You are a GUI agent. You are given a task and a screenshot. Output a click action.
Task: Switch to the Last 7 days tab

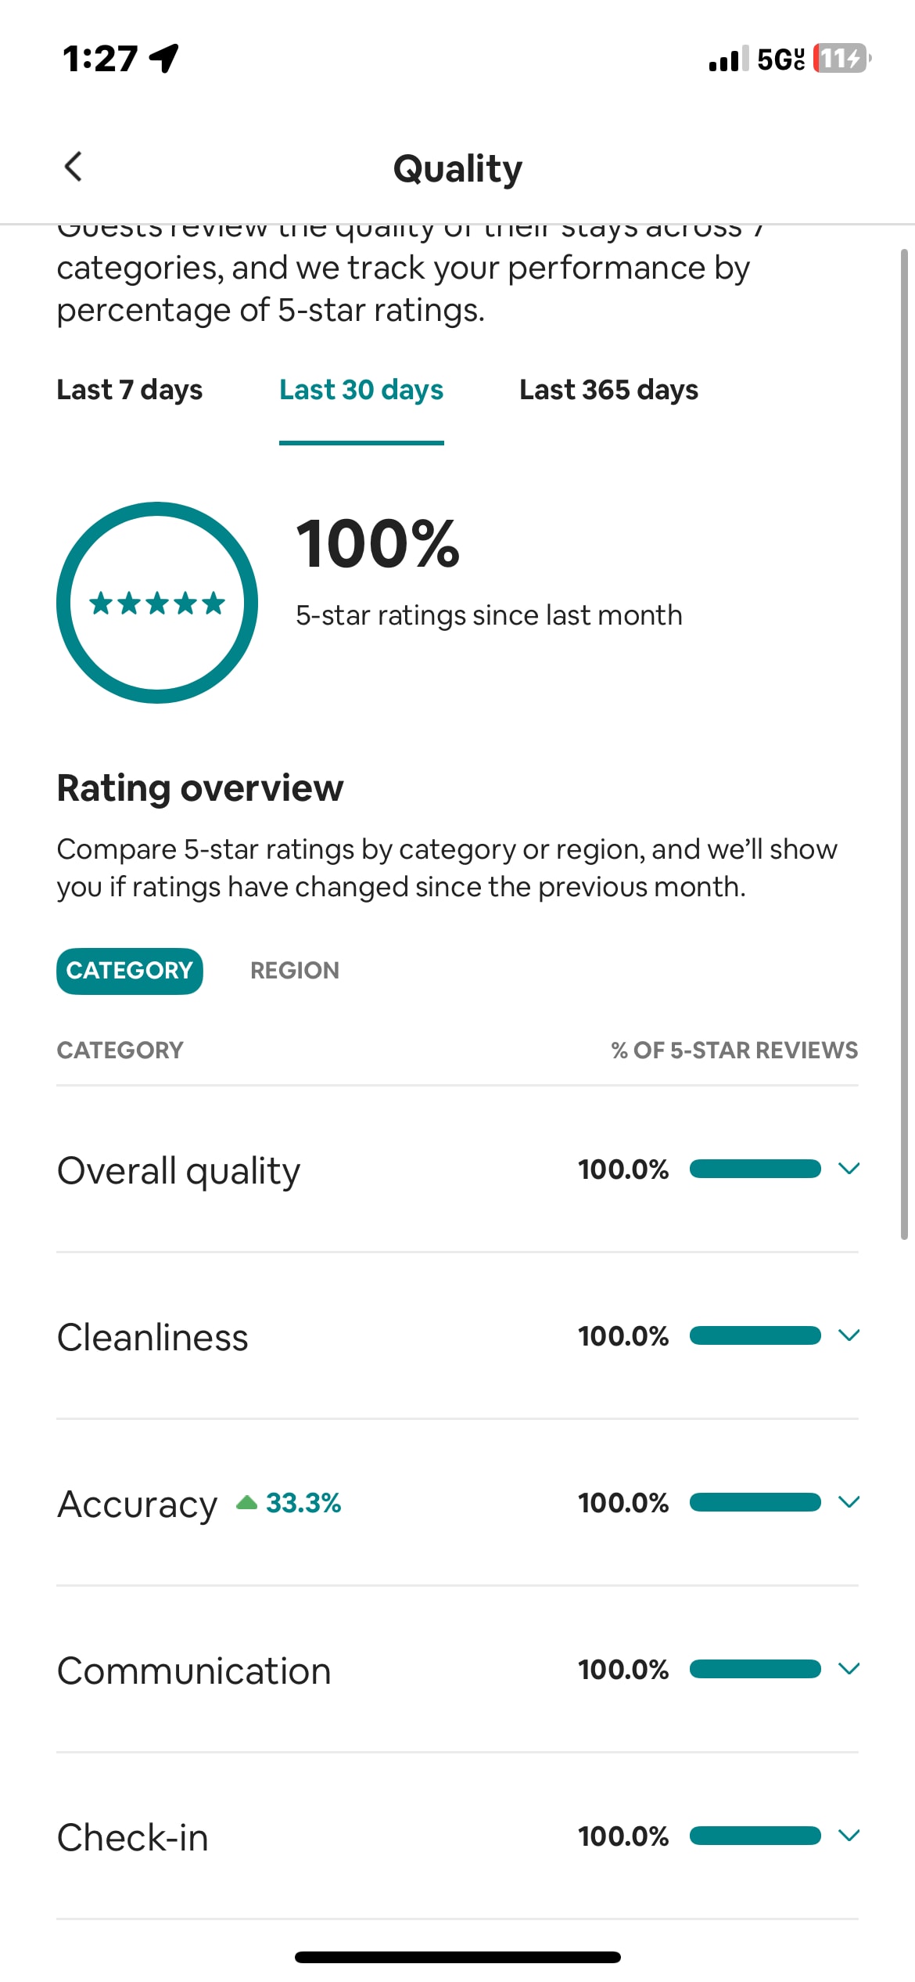coord(130,390)
